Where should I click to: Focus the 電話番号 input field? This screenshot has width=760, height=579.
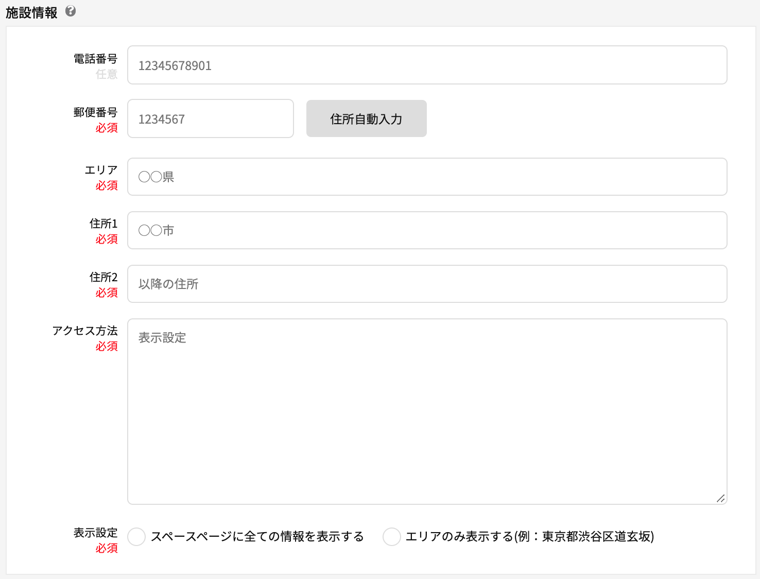pyautogui.click(x=427, y=65)
